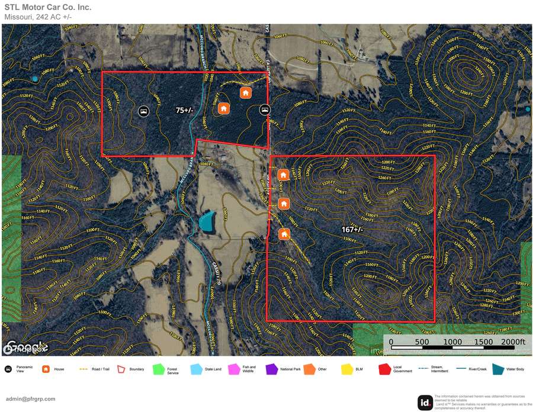Click the Land id logo icon
This screenshot has width=533, height=412.
pyautogui.click(x=424, y=403)
